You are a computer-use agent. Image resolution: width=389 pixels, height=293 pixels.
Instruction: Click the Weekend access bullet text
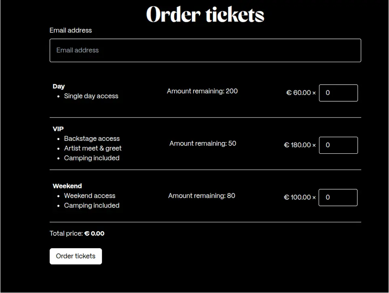[x=90, y=196]
